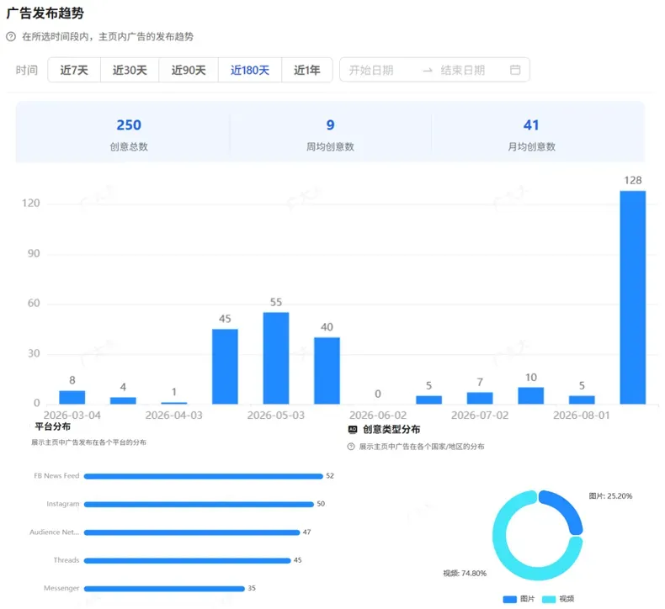Screen dimensions: 665x609
Task: Toggle the 图片 legend swatch
Action: (x=509, y=599)
